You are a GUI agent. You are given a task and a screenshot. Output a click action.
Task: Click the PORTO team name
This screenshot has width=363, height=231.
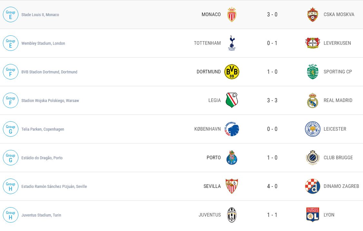click(213, 158)
